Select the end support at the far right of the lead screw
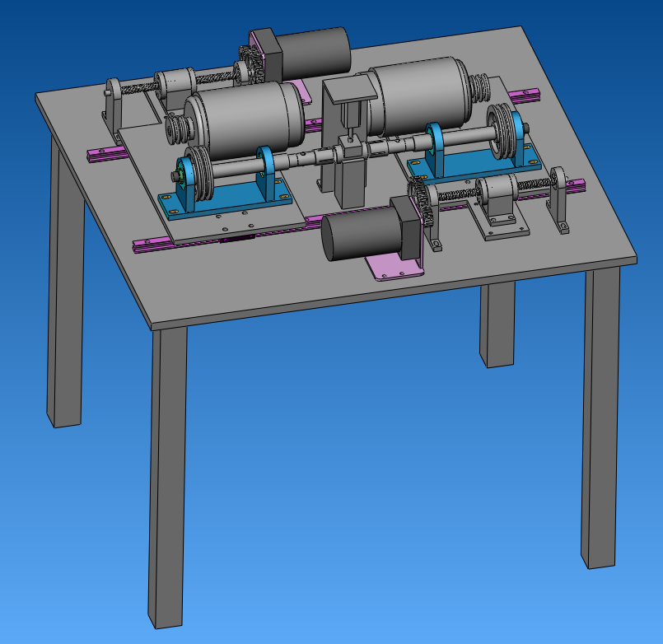 tap(558, 198)
